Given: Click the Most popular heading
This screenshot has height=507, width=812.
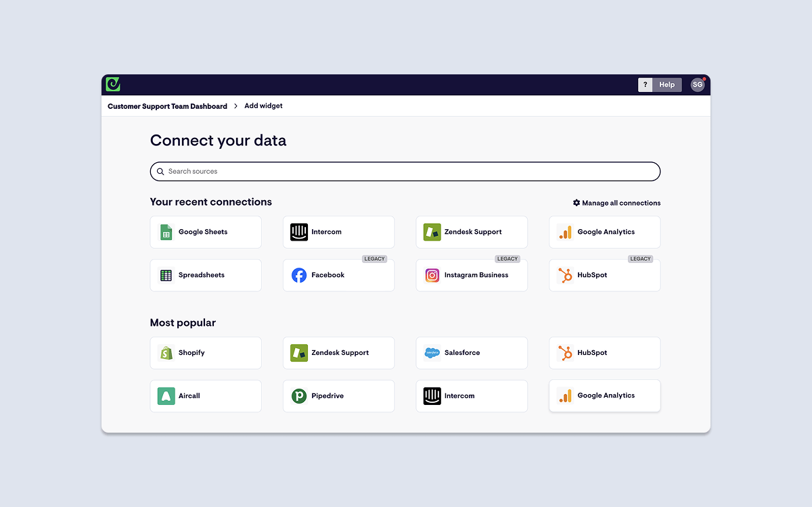Looking at the screenshot, I should [183, 323].
